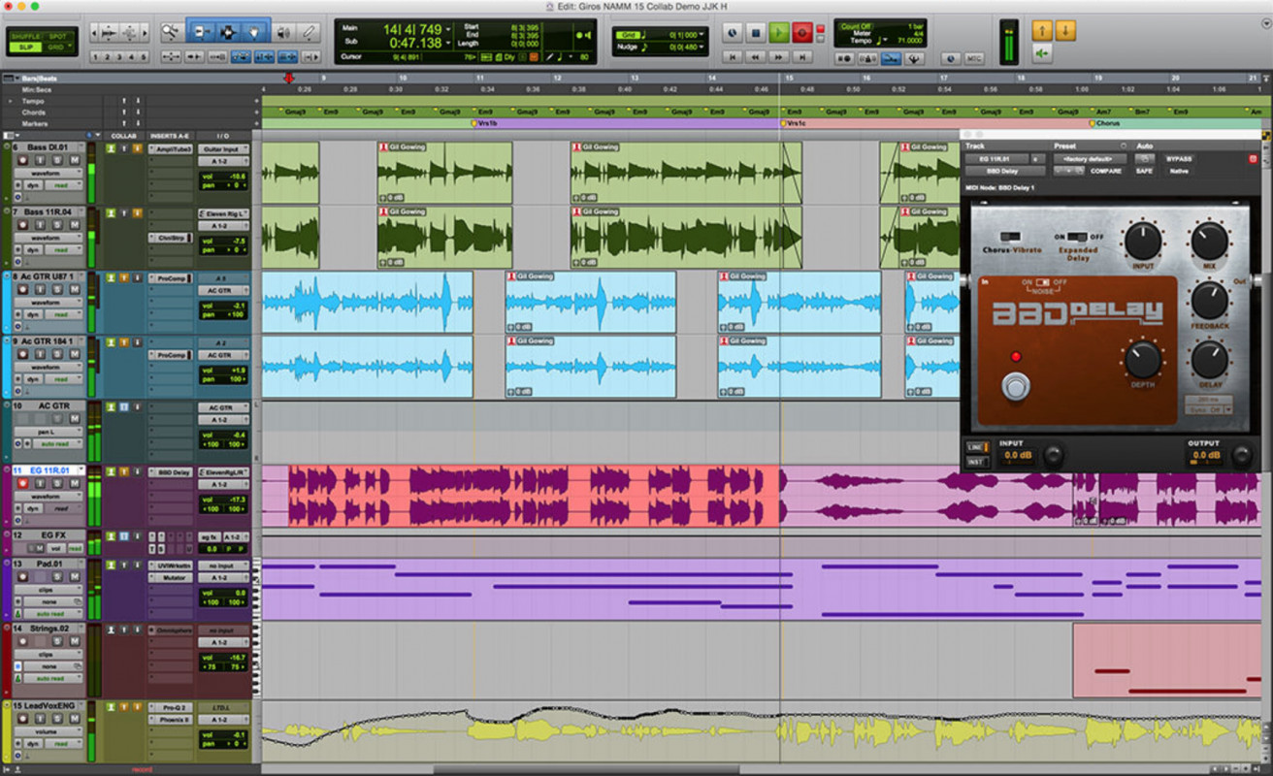1273x776 pixels.
Task: Mute the Bass DI.01 track
Action: coord(74,161)
